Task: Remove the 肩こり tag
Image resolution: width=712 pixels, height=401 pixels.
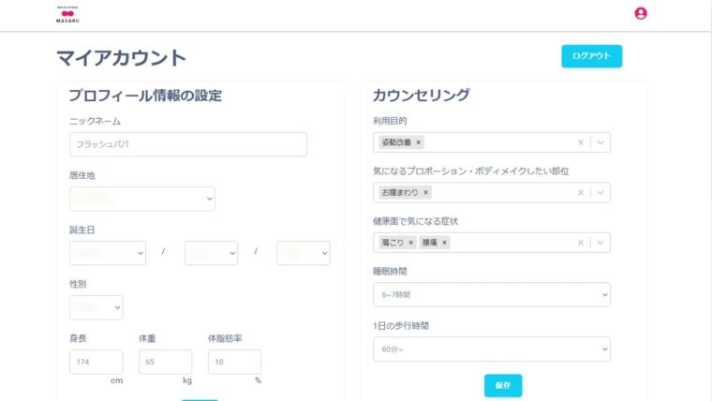Action: click(x=411, y=243)
